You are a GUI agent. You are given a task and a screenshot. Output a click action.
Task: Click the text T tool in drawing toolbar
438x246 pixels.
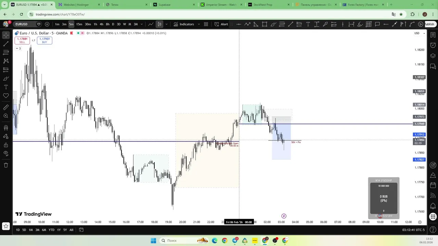pos(308,24)
